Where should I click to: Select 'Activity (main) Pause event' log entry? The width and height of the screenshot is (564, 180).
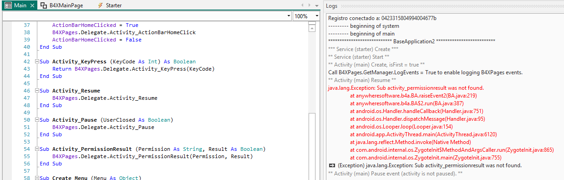click(x=395, y=174)
